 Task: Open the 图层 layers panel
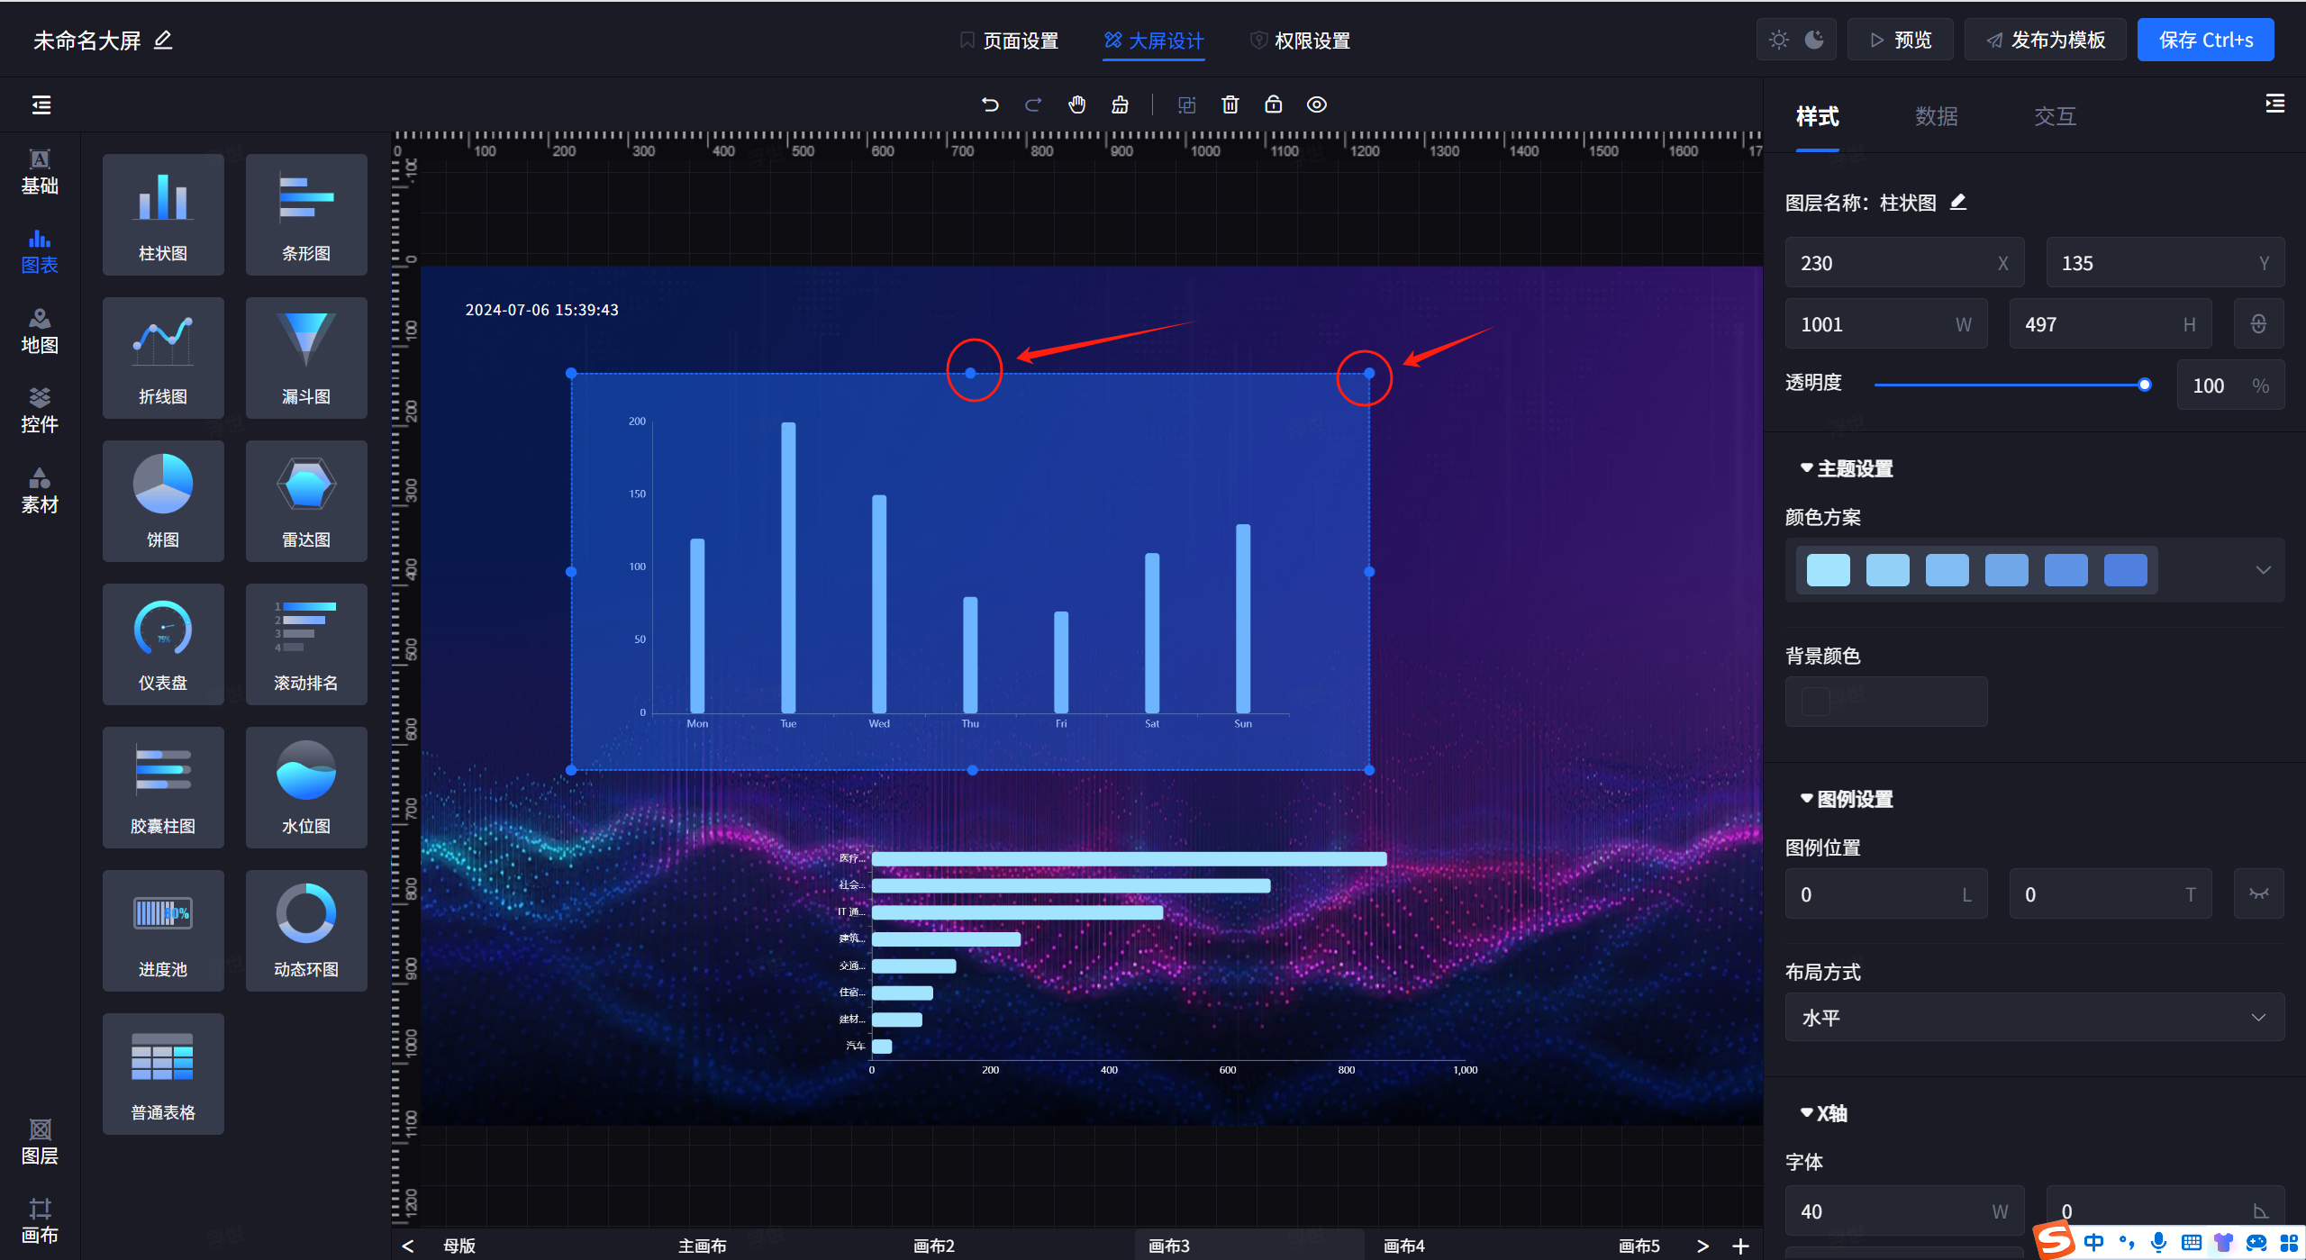40,1141
